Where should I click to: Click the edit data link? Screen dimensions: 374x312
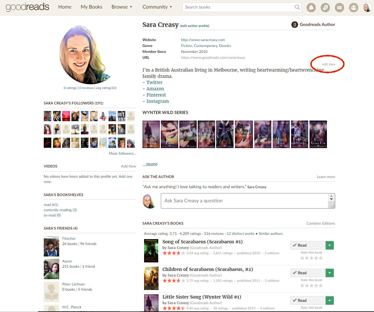tap(328, 64)
